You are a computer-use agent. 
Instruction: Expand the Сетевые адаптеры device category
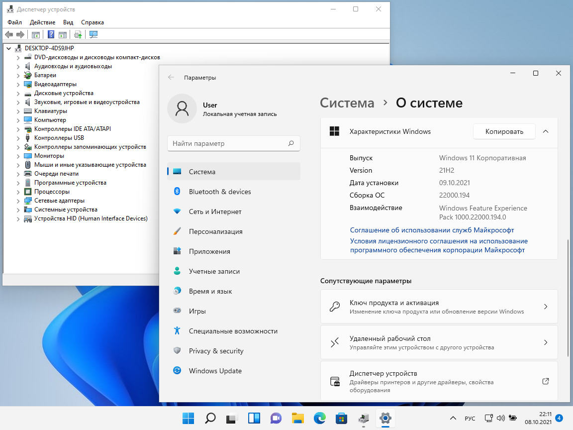coord(18,201)
